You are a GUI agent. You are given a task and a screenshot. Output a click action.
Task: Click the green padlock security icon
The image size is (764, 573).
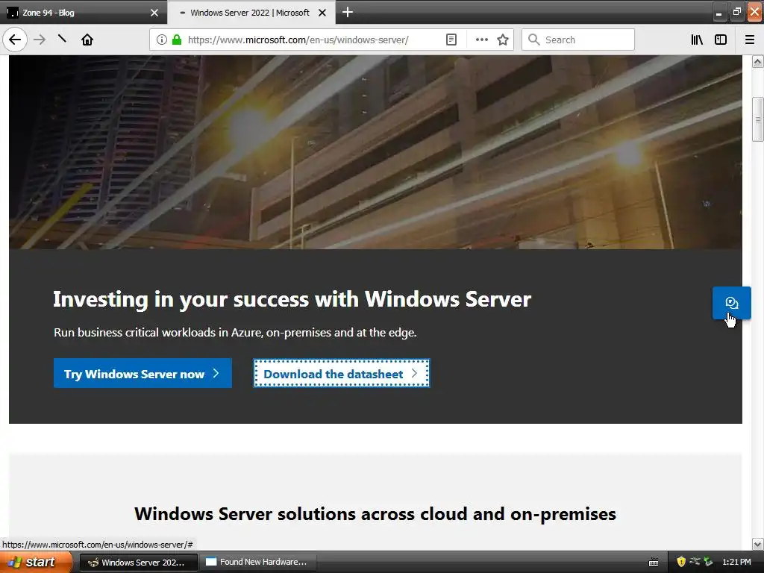(x=177, y=40)
